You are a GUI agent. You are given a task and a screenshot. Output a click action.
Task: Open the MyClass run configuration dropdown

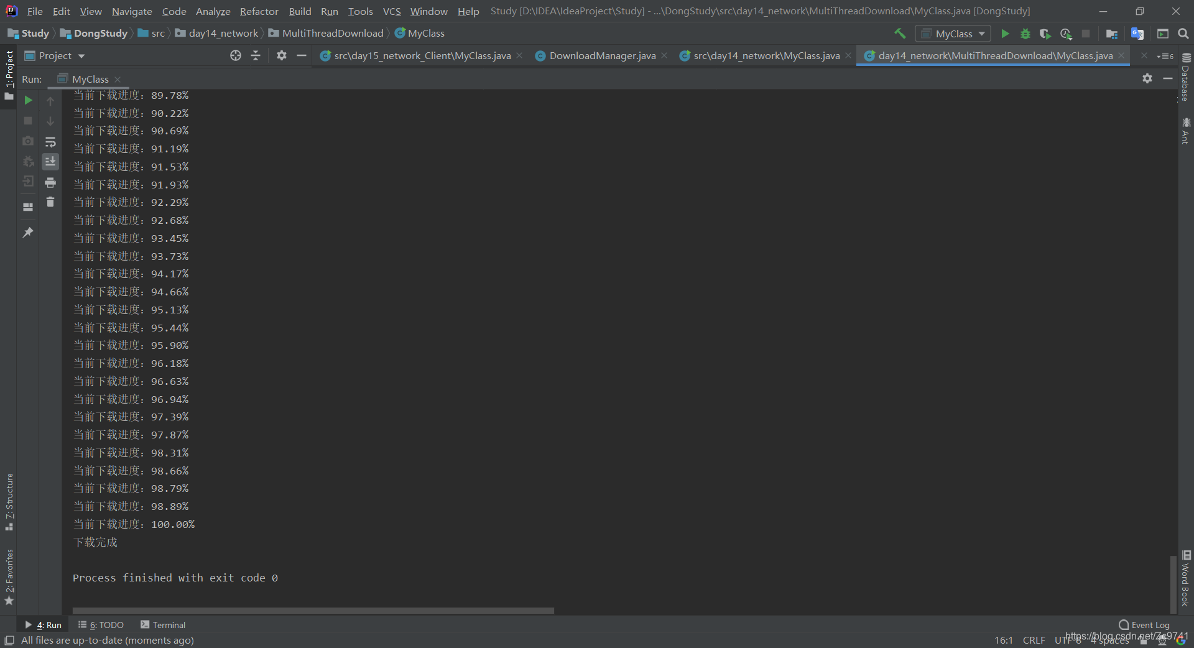pos(953,34)
